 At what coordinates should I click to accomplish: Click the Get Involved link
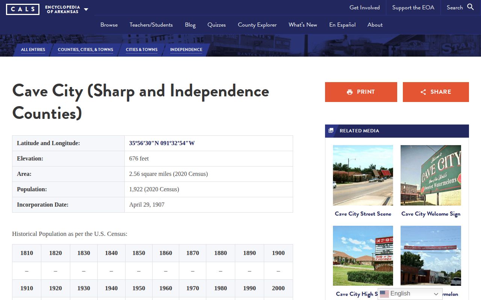[365, 7]
